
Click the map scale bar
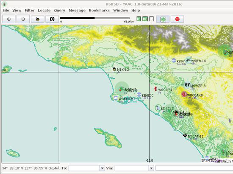pyautogui.click(x=94, y=18)
